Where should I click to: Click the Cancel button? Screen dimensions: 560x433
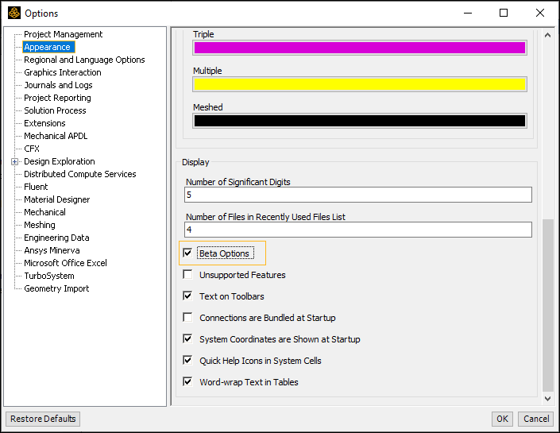click(x=535, y=419)
